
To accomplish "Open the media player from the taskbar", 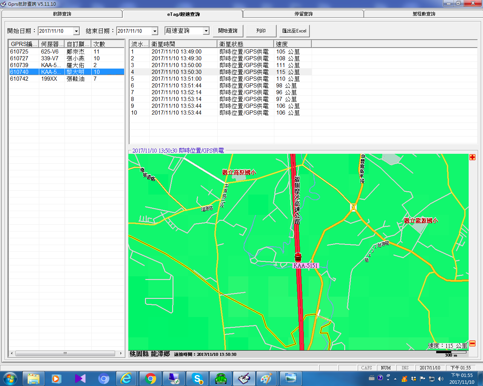I will (57, 378).
